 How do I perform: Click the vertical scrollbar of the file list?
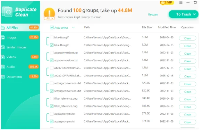tap(199, 50)
